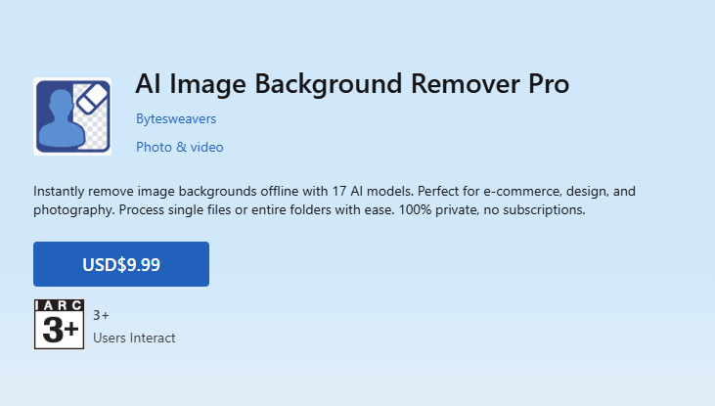Image resolution: width=715 pixels, height=406 pixels.
Task: Click the 'Instantly remove image backgrounds' description
Action: pyautogui.click(x=335, y=201)
